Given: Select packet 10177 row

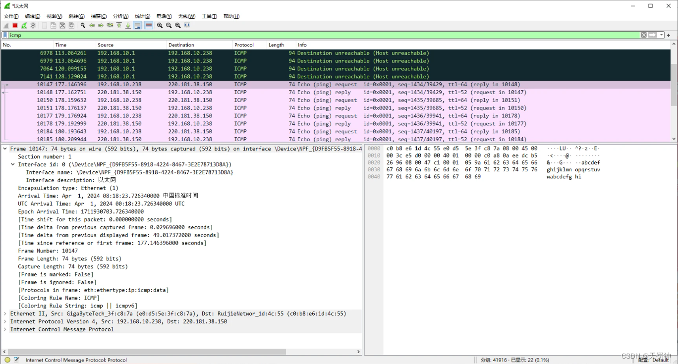Looking at the screenshot, I should click(336, 116).
